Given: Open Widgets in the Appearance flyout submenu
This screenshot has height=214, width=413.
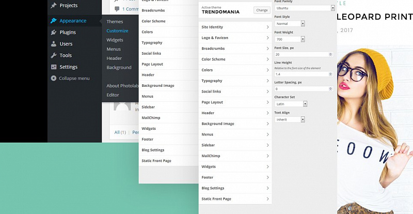Looking at the screenshot, I should coord(115,40).
